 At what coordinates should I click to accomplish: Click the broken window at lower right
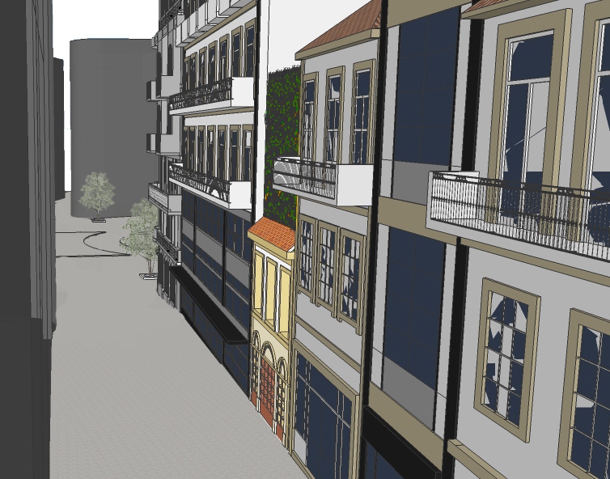coord(506,356)
